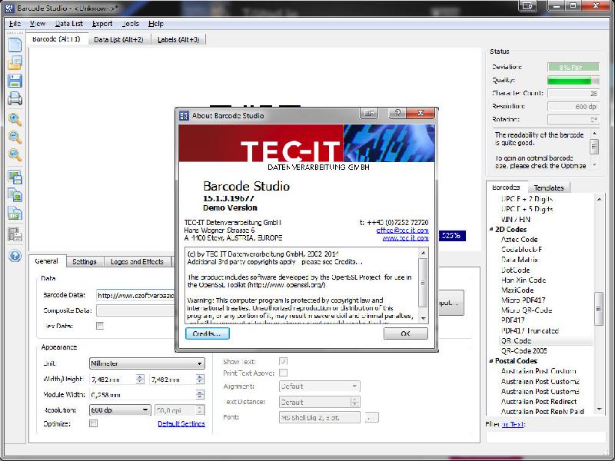Collapse the 2D Codes tree group
615x461 pixels.
(491, 229)
